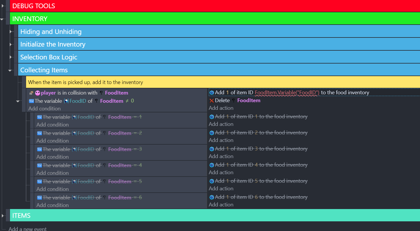Viewport: 420px width, 231px height.
Task: Collapse the INVENTORY group
Action: pyautogui.click(x=3, y=19)
